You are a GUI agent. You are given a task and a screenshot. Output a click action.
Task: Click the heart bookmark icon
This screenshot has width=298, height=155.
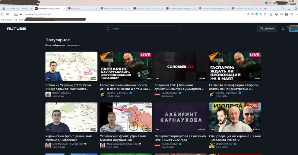pos(265,14)
